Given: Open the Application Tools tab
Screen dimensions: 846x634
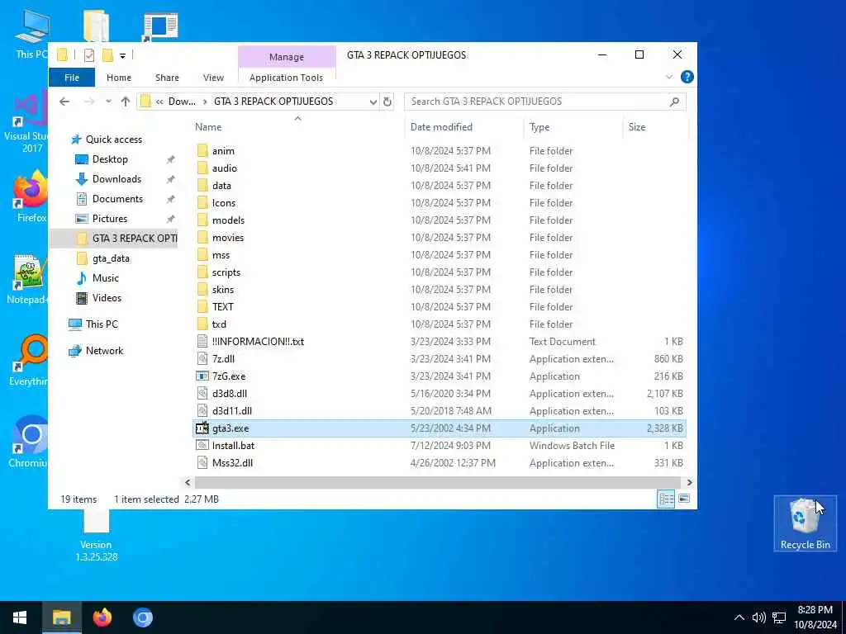Looking at the screenshot, I should [286, 78].
